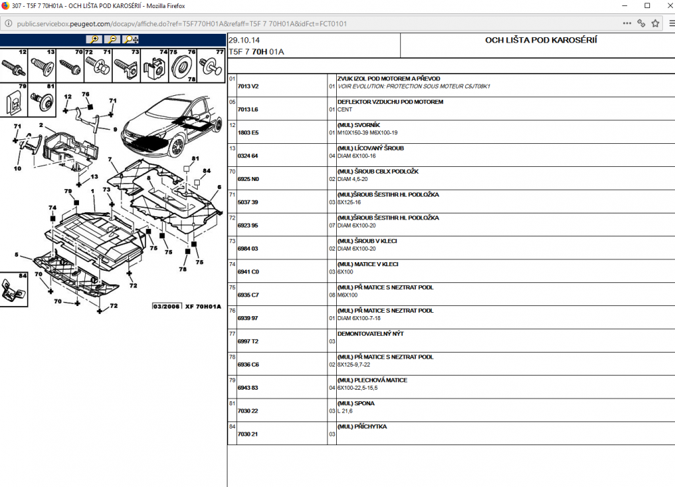Click 'DEFLEKTOR VZDUCHU POD MOTOREM' description
675x487 pixels.
[390, 102]
